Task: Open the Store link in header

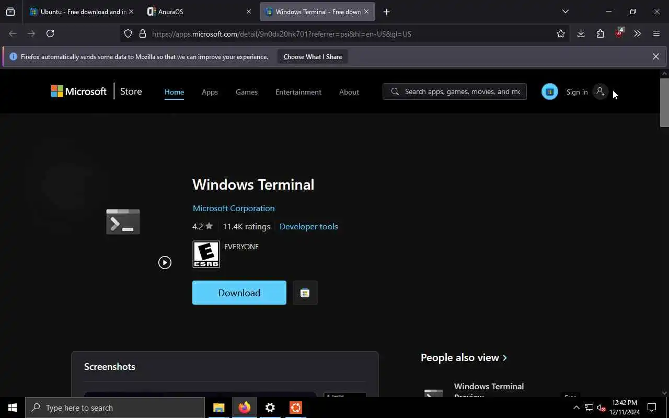Action: pos(131,91)
